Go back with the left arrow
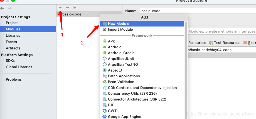Viewport: 256px width, 119px height. (x=3, y=8)
